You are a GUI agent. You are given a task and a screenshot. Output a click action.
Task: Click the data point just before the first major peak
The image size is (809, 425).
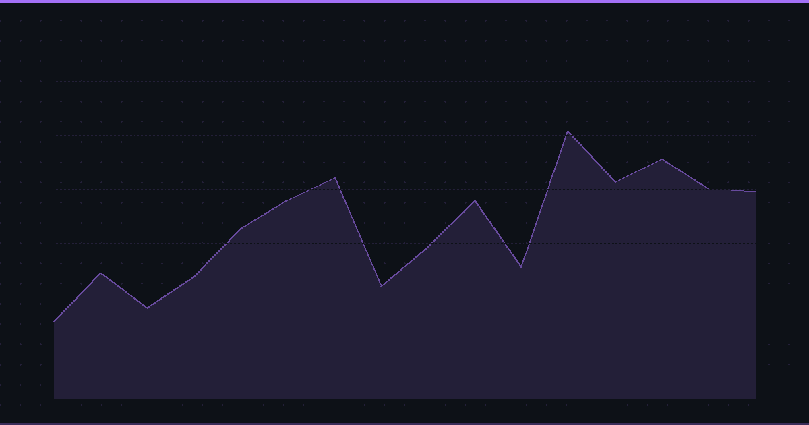(x=288, y=200)
